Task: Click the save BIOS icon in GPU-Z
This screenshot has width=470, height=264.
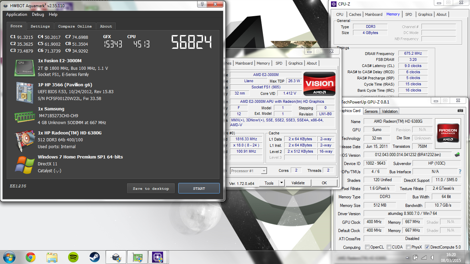Action: tap(457, 155)
